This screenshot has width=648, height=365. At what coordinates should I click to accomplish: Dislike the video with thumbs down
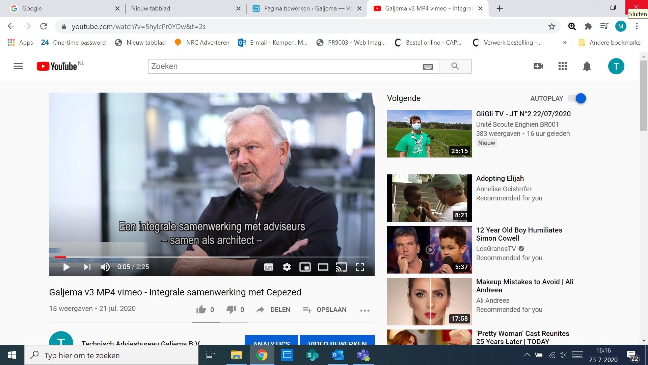pos(231,310)
